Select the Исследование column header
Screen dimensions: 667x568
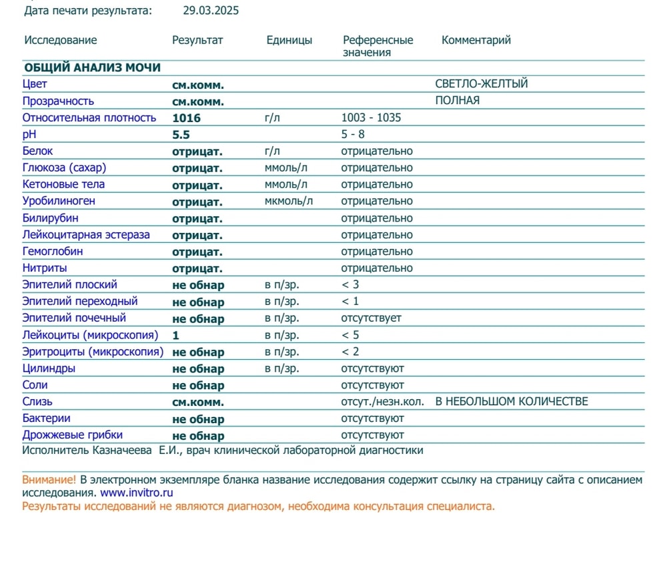pos(61,40)
